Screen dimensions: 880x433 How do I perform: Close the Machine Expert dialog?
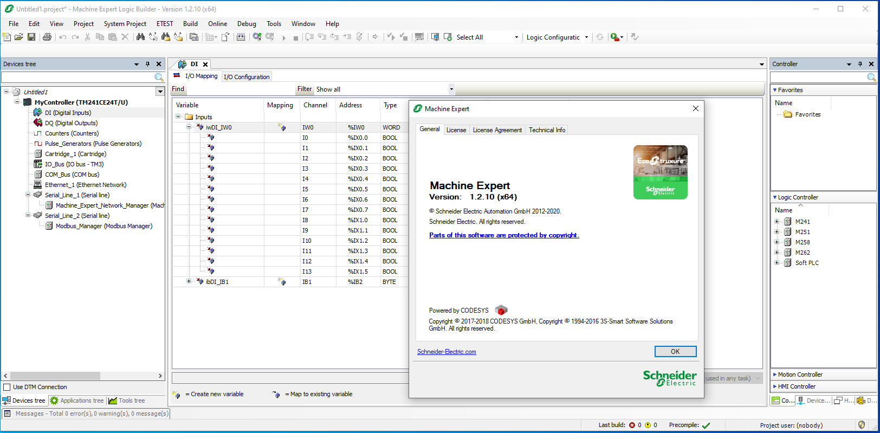[x=696, y=108]
